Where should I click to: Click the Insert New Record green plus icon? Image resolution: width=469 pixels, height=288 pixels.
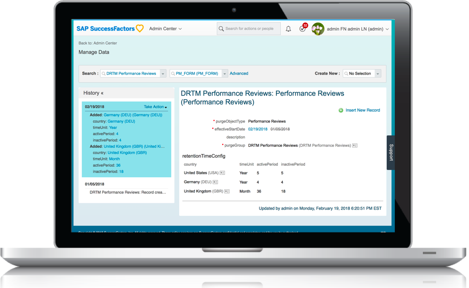(341, 110)
